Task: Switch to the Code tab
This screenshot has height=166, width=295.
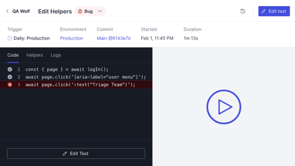Action: click(x=13, y=55)
